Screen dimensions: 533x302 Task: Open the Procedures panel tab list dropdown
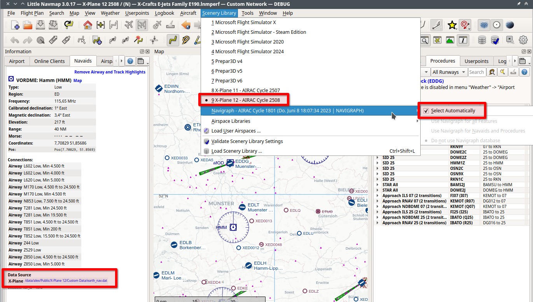[x=525, y=61]
